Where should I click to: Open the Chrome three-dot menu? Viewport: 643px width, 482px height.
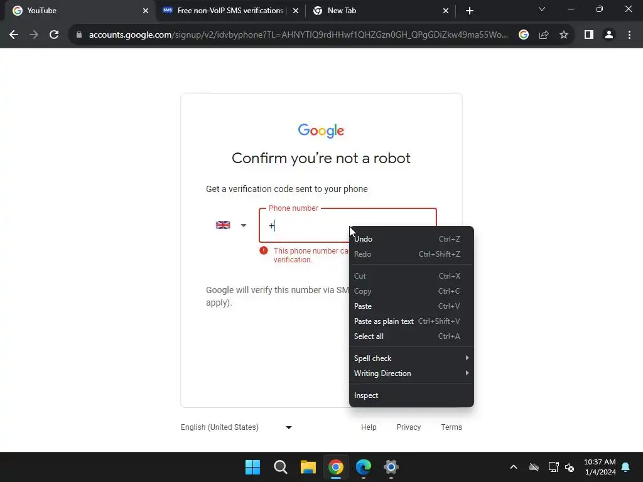(629, 35)
